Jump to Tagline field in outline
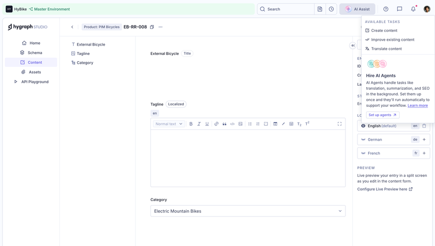435x246 pixels. [81, 54]
